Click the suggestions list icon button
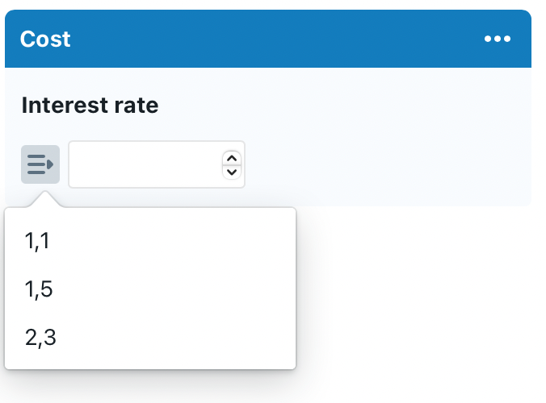Image resolution: width=546 pixels, height=403 pixels. [40, 164]
